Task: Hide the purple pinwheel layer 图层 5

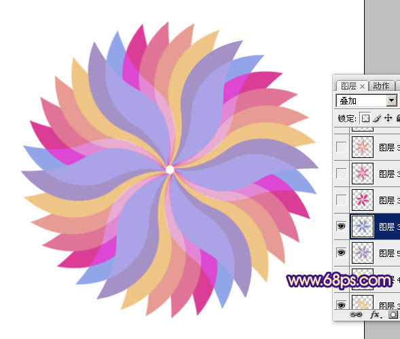Action: (342, 253)
